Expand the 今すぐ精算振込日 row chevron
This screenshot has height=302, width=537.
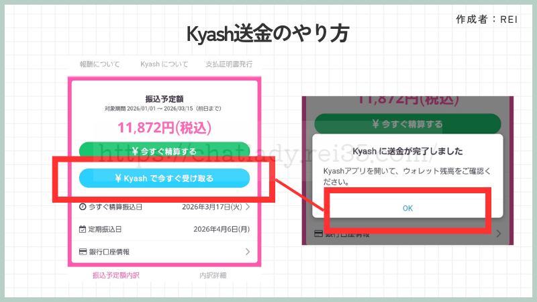click(x=248, y=207)
